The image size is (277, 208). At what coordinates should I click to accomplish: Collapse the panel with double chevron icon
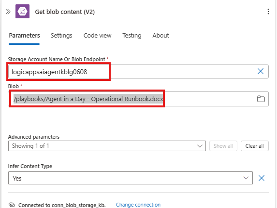(8, 12)
